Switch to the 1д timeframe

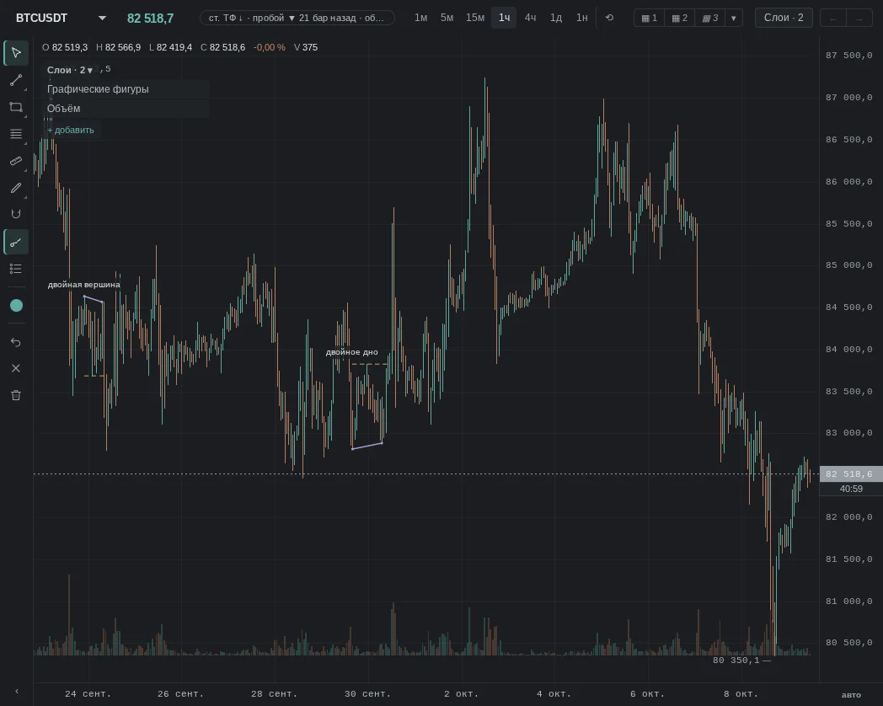click(x=556, y=18)
